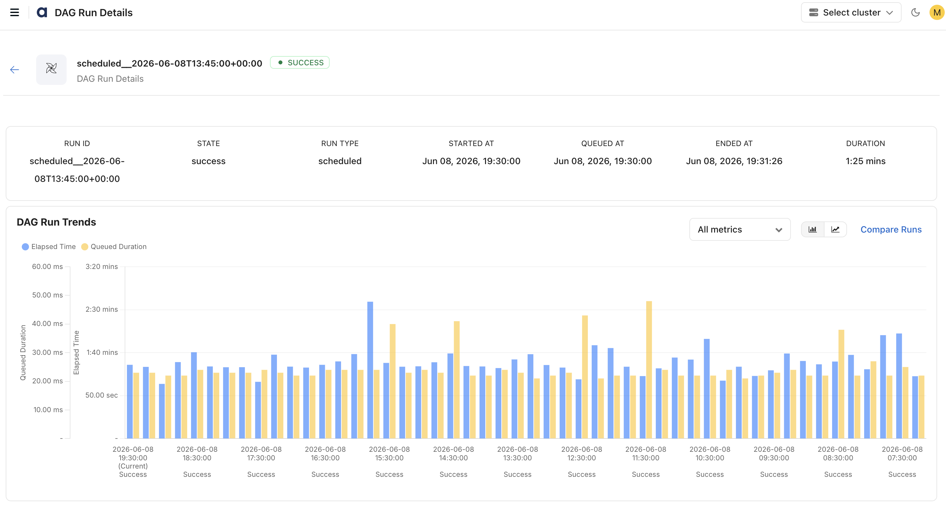The height and width of the screenshot is (505, 946).
Task: Toggle dark mode moon icon
Action: tap(915, 12)
